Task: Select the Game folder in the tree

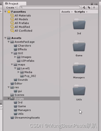Action: 22,106
